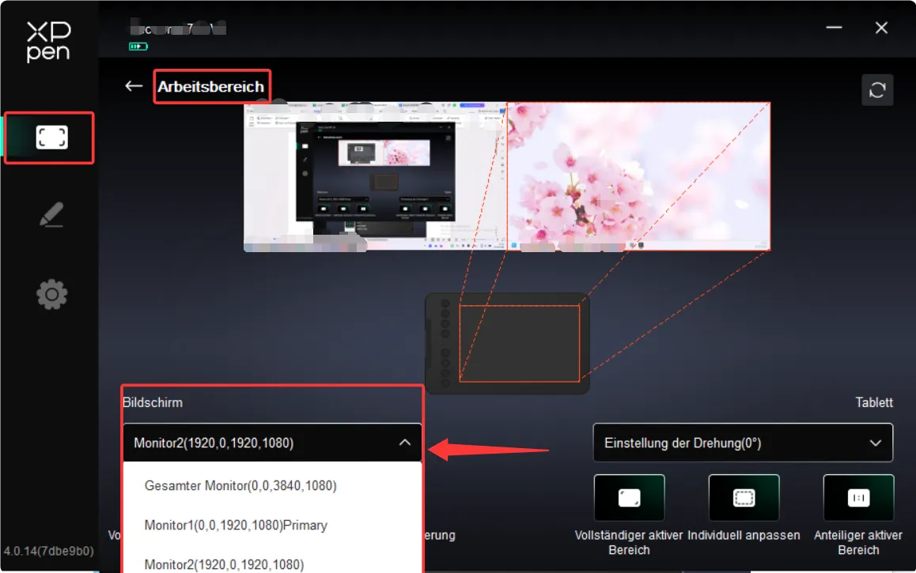Minimize the XP-Pen window

(x=834, y=28)
